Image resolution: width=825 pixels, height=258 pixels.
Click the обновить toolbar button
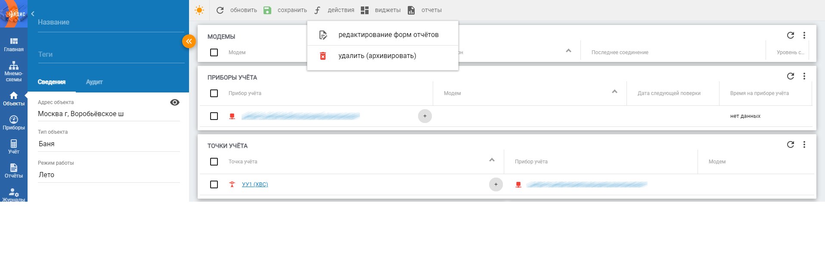tap(236, 10)
